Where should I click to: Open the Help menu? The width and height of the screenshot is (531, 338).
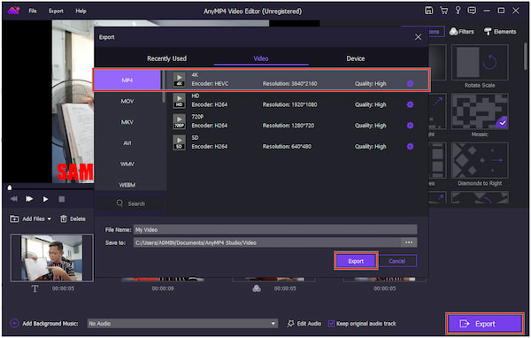(x=81, y=11)
